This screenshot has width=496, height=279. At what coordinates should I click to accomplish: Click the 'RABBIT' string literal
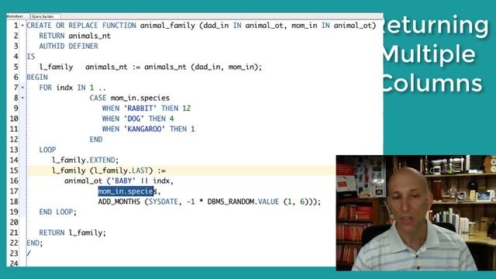(140, 108)
